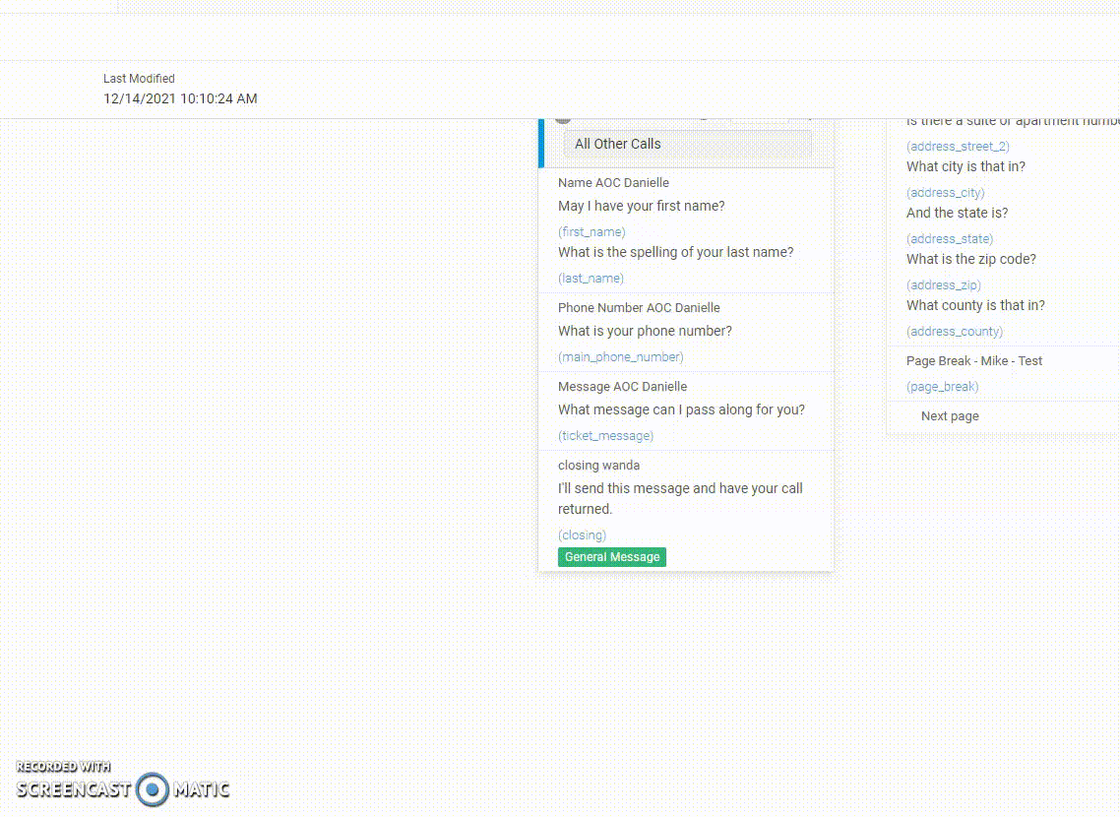Click the (address_county) field tag
This screenshot has width=1120, height=817.
coord(955,332)
